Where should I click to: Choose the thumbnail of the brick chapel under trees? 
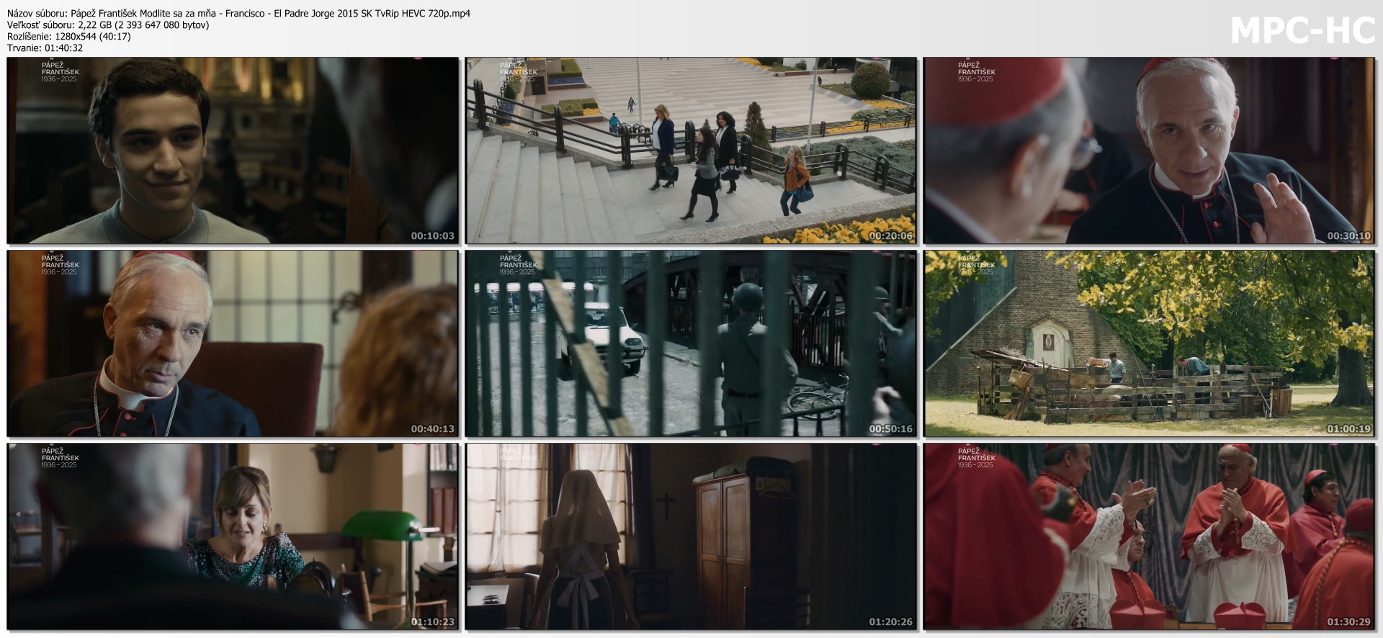[x=1149, y=343]
